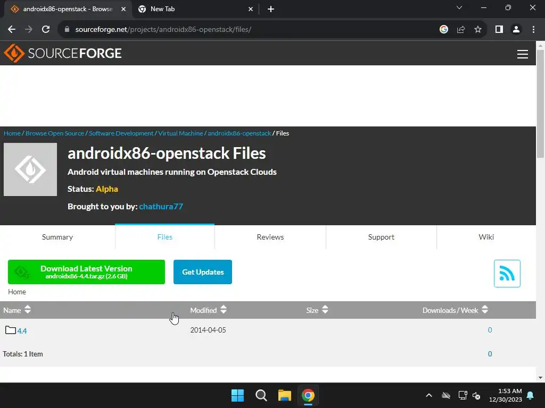Close the New Tab browser tab
Image resolution: width=545 pixels, height=408 pixels.
click(x=251, y=9)
